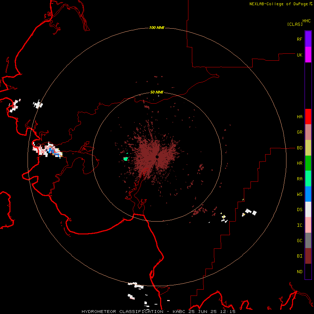Click the "WS" legend label

pos(299,194)
